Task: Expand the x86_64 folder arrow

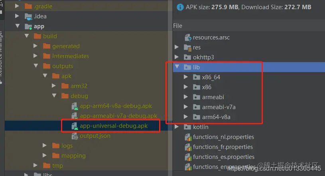Action: (x=186, y=77)
